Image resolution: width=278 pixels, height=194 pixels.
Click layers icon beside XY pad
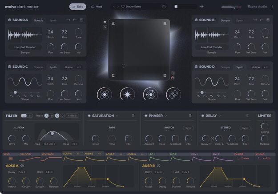(105, 22)
